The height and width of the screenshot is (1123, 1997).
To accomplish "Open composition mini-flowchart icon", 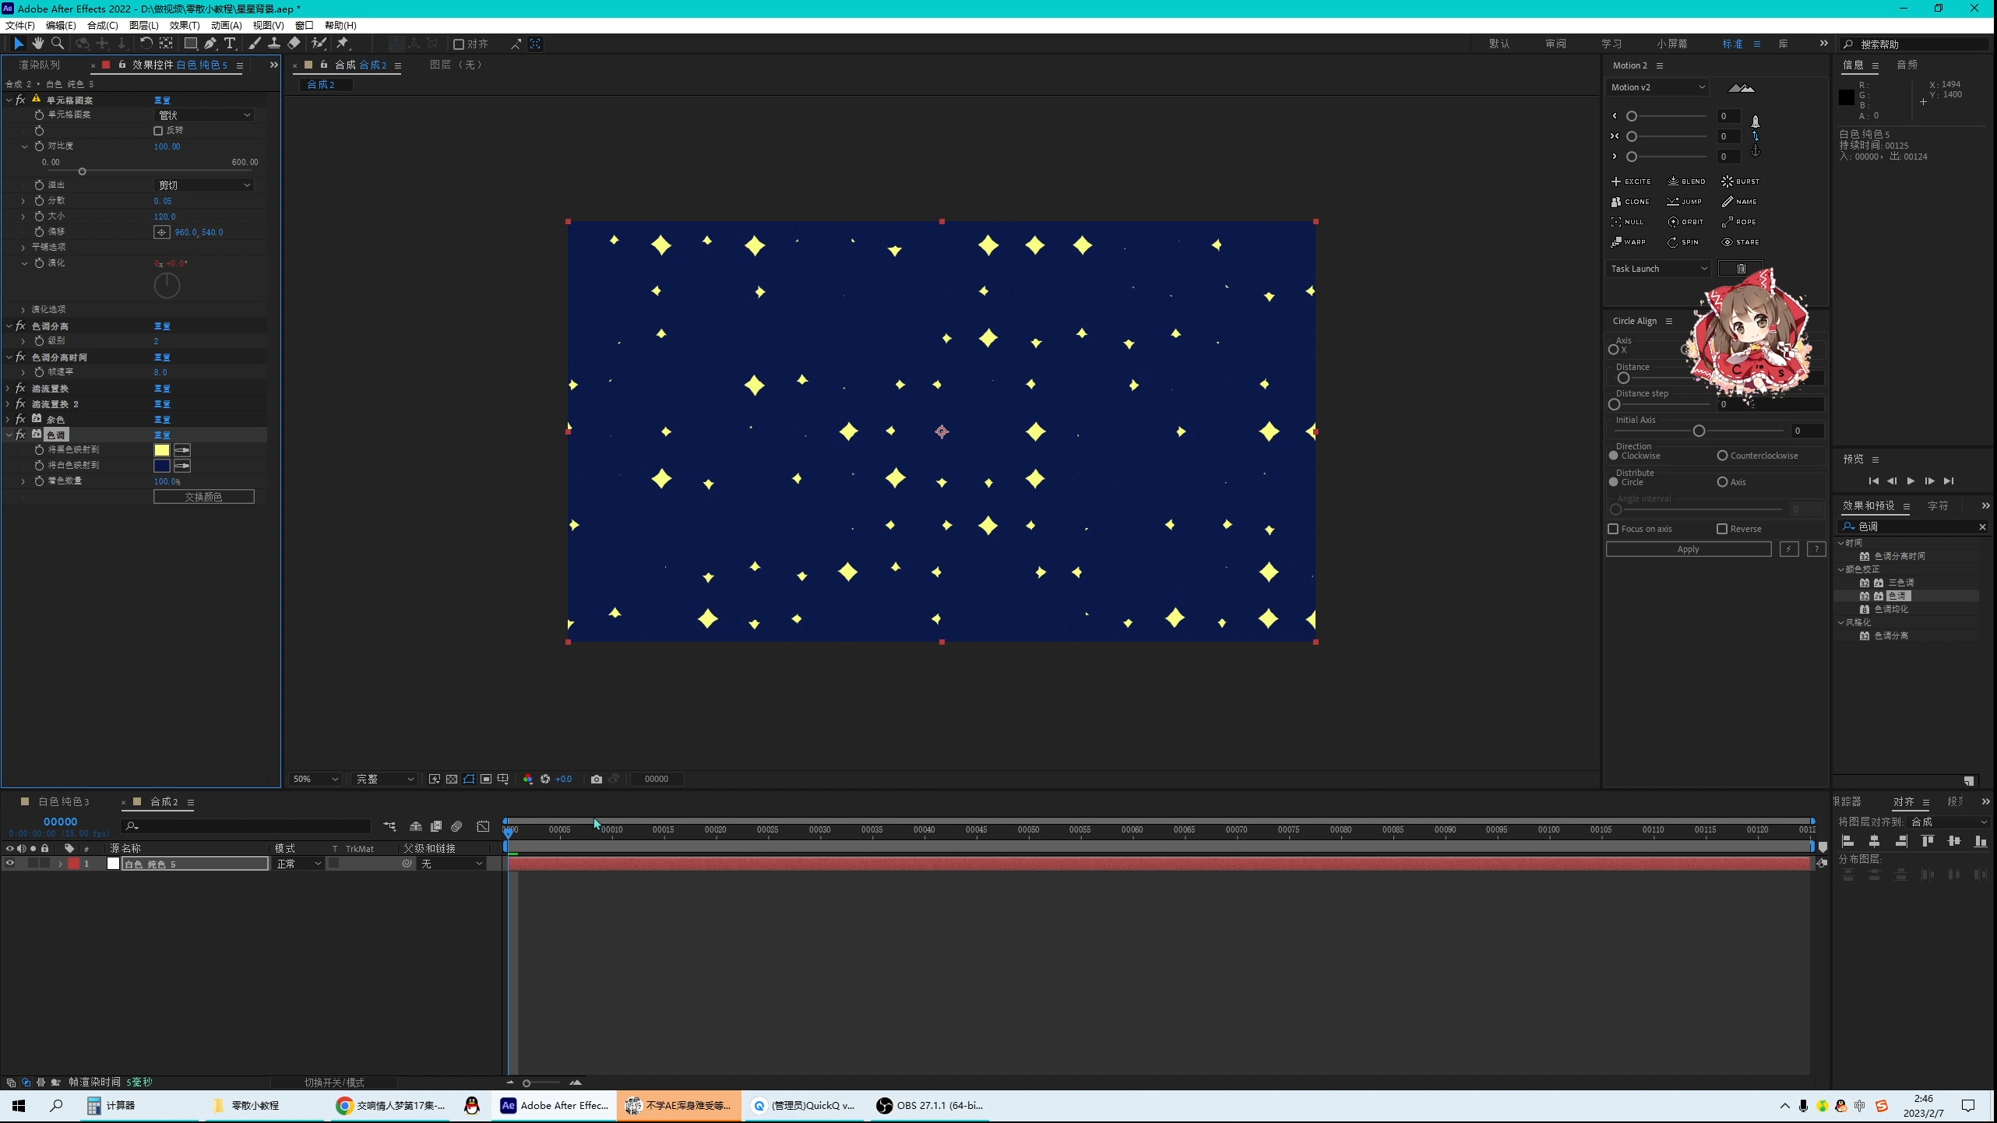I will (x=389, y=826).
